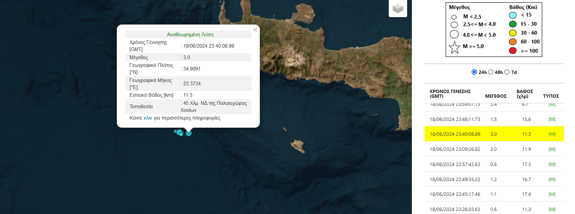Click the ΜΕΓΕΘΟΣ column header

tap(495, 96)
